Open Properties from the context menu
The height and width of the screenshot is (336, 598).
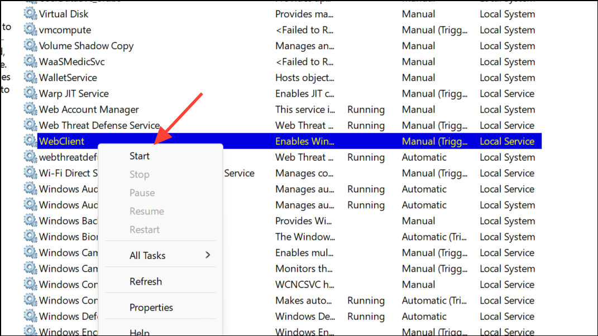click(151, 308)
